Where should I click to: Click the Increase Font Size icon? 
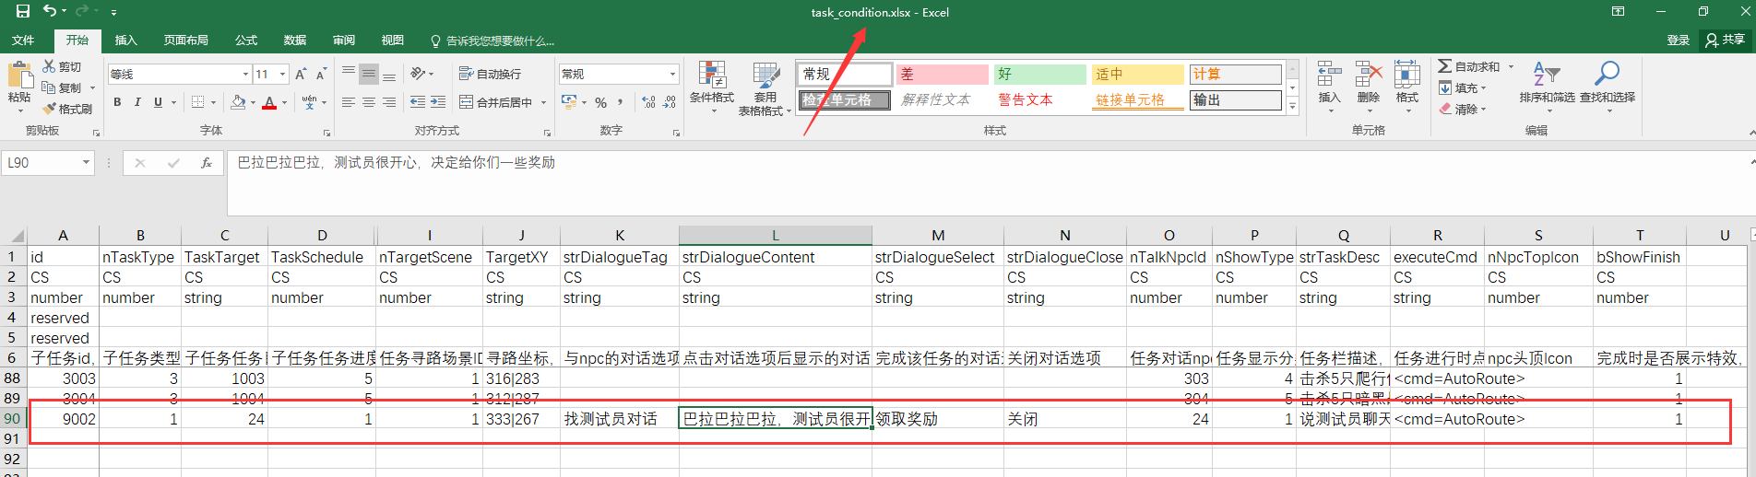pos(301,74)
